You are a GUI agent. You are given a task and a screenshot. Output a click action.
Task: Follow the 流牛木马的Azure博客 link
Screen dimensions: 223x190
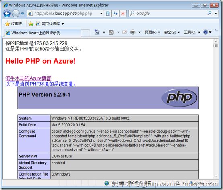pyautogui.click(x=28, y=78)
